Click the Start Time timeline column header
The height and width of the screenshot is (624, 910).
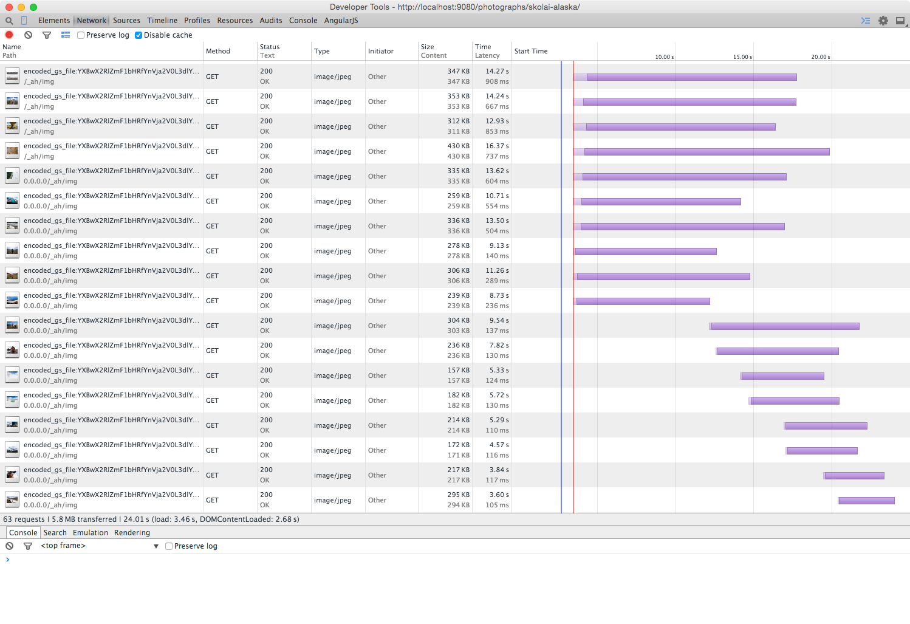point(531,51)
